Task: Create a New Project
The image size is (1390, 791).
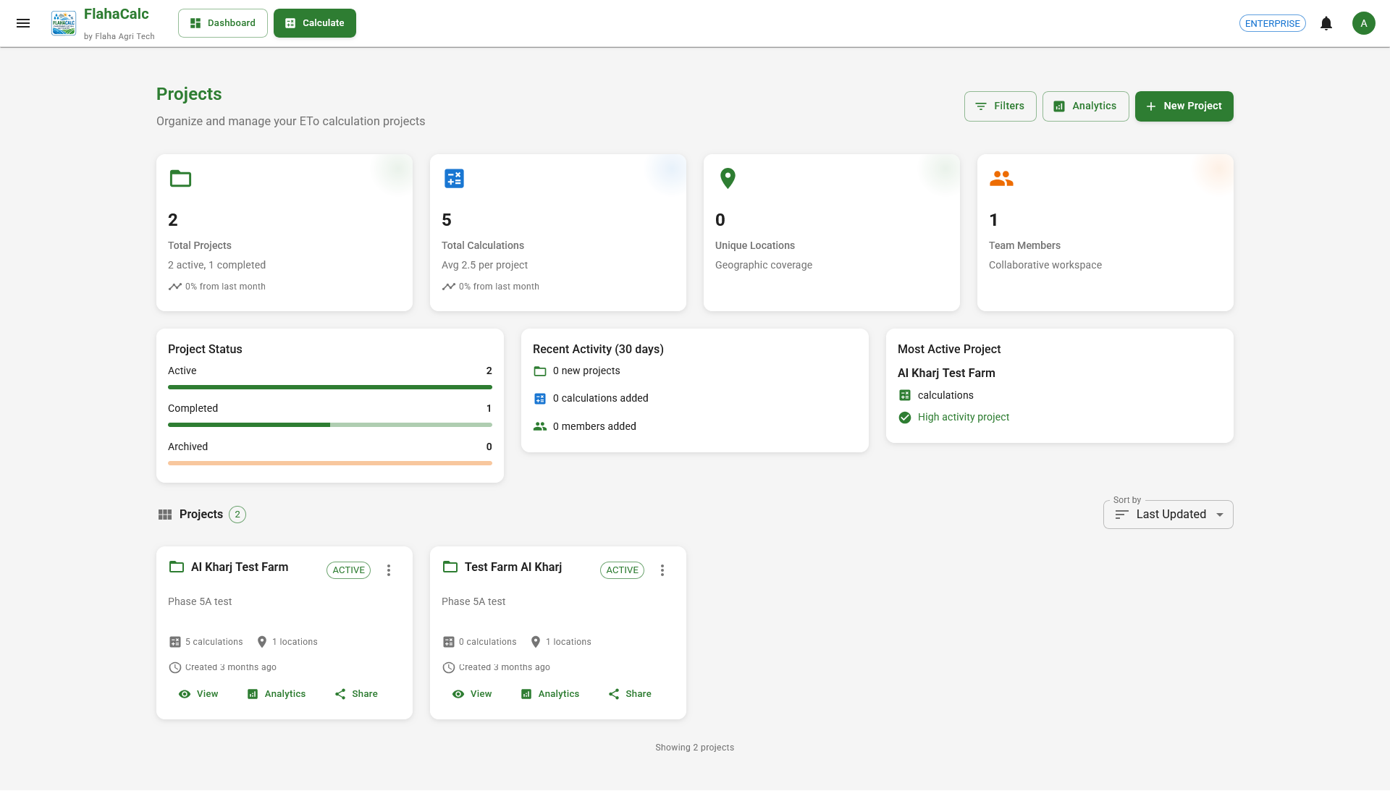Action: click(1184, 106)
